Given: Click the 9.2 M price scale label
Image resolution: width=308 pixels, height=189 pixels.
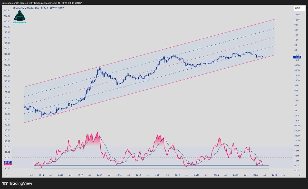Looking at the screenshot, I should tap(297, 166).
